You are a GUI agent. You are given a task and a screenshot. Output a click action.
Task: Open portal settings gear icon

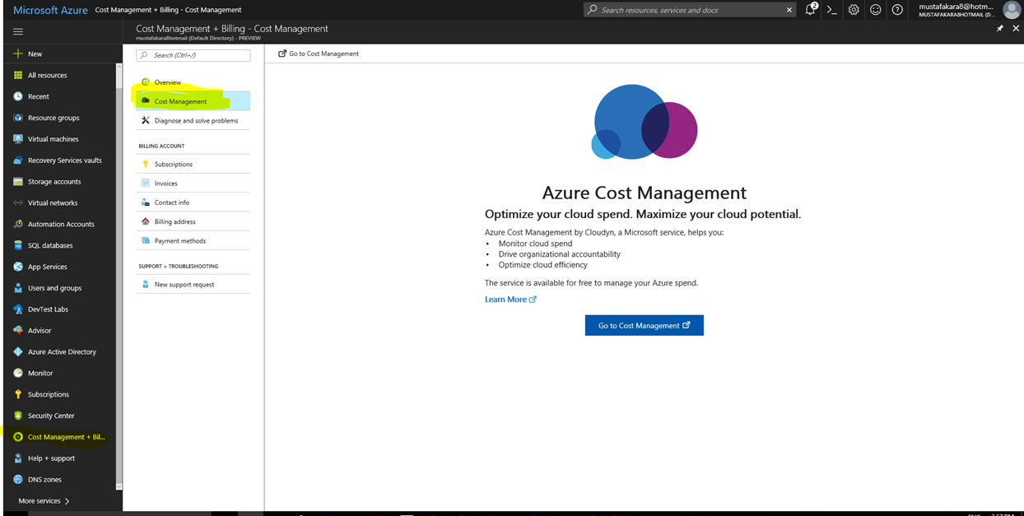tap(854, 10)
